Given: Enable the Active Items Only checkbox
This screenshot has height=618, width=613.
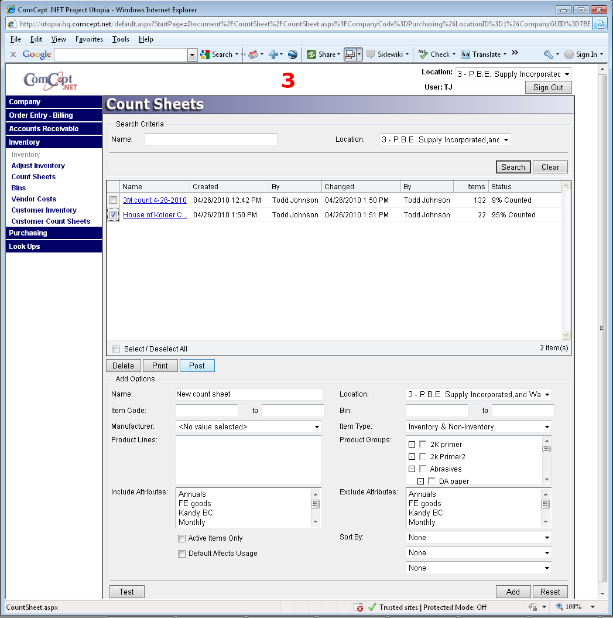Looking at the screenshot, I should tap(181, 538).
